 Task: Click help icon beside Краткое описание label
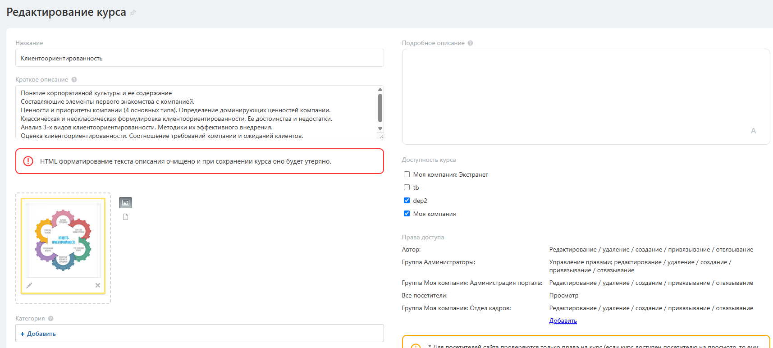[74, 79]
